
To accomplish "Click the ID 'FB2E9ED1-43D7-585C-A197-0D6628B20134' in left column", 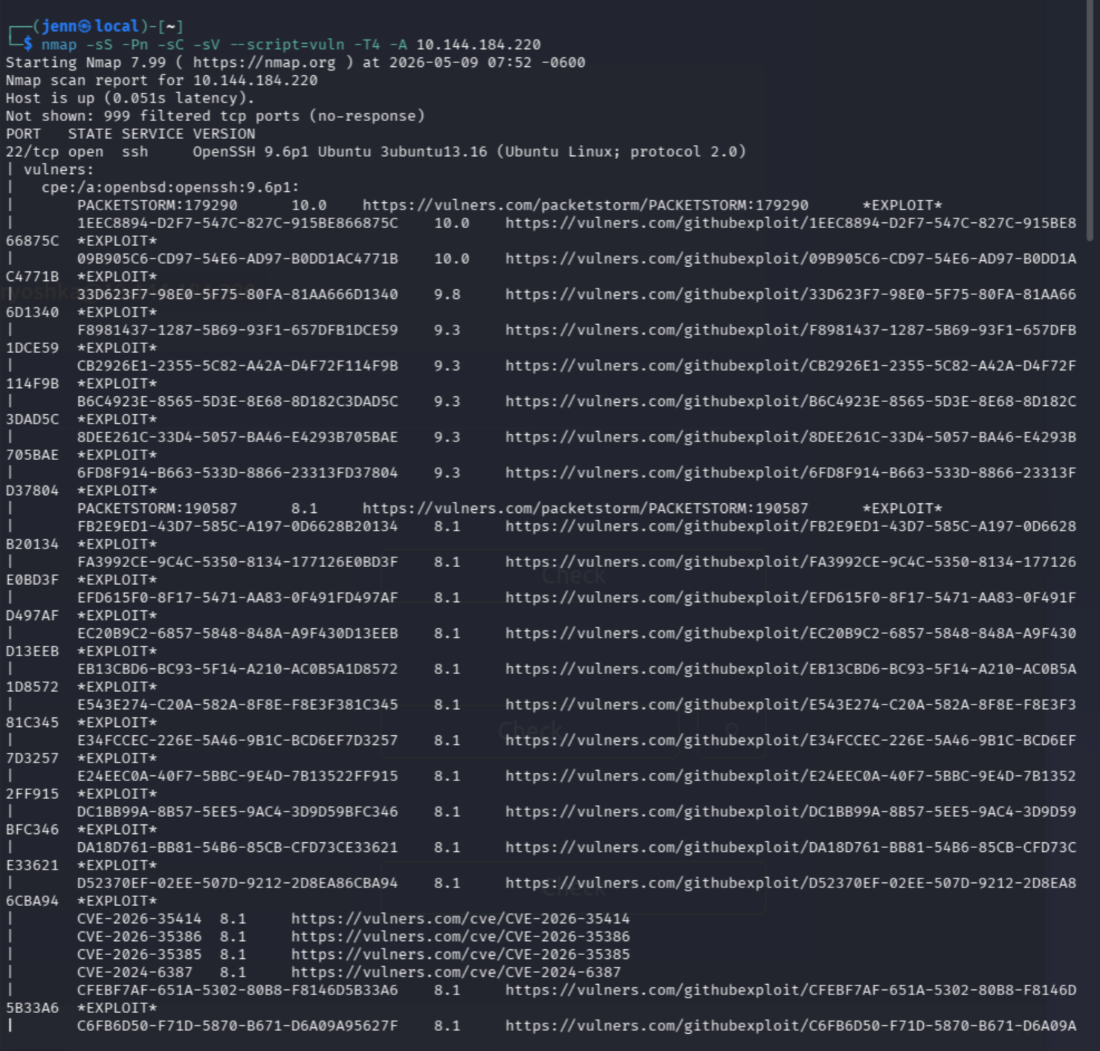I will 238,526.
